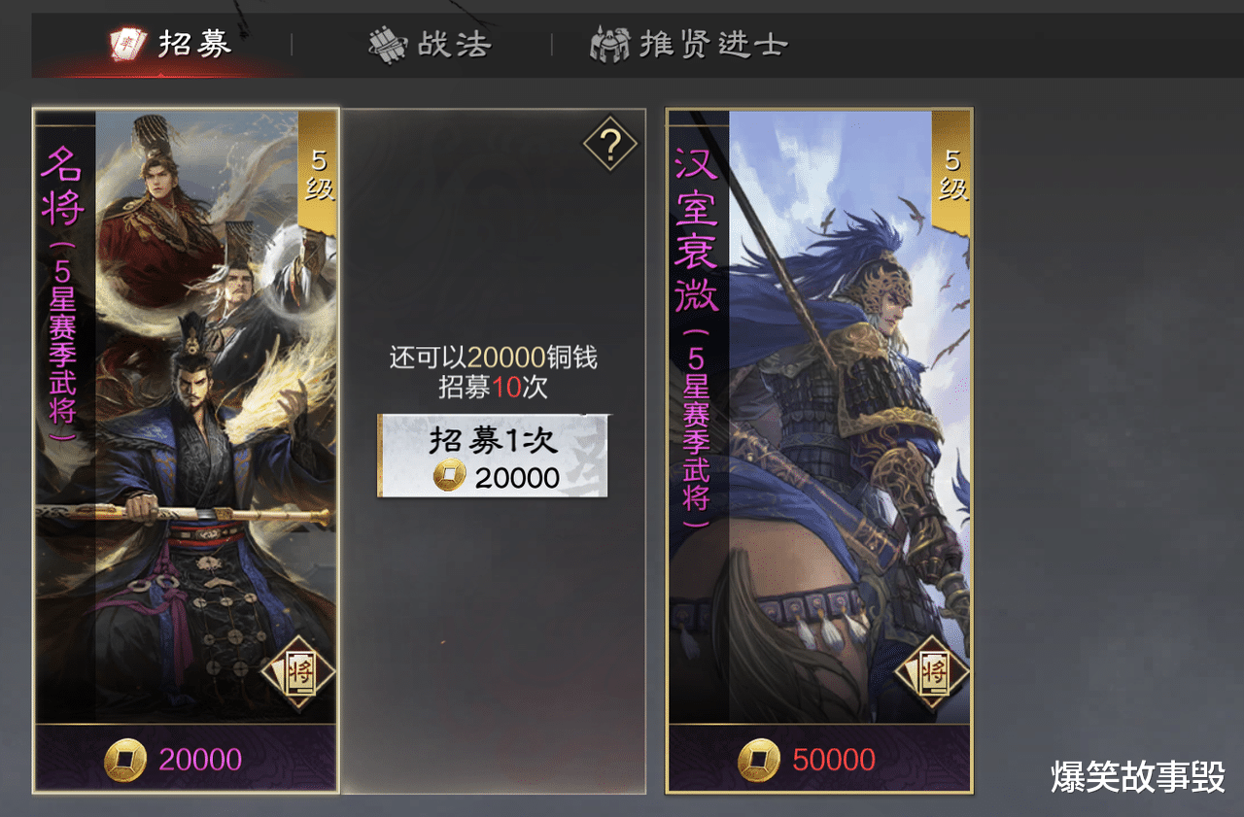Image resolution: width=1244 pixels, height=817 pixels.
Task: Click the 5级 ribbon on 名将 pack
Action: point(317,174)
